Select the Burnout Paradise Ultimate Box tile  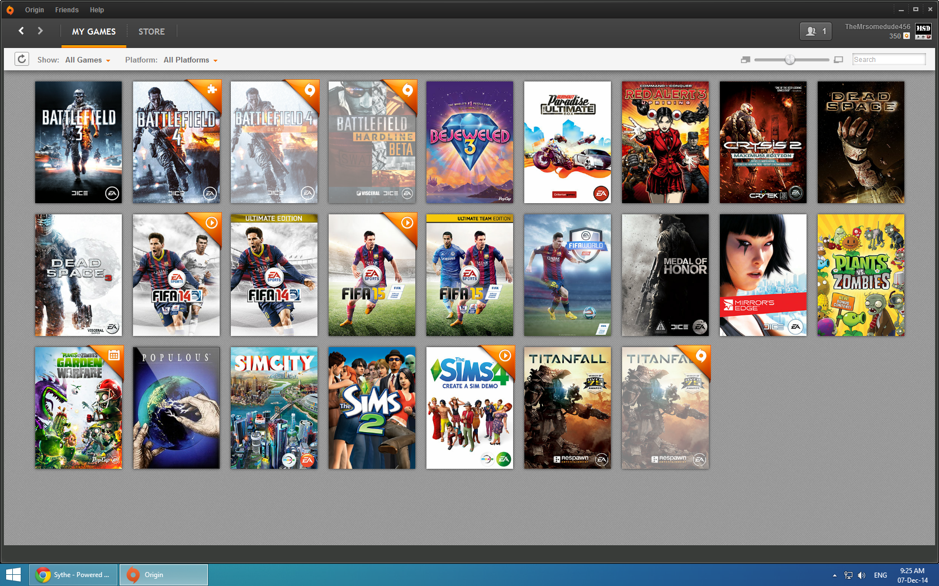[567, 142]
